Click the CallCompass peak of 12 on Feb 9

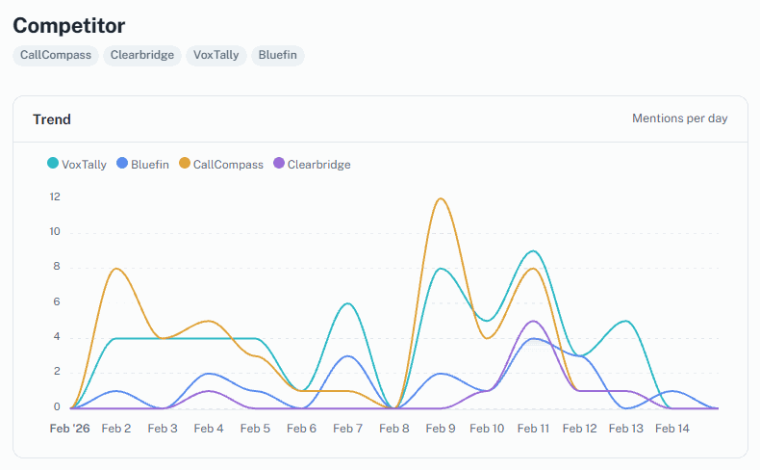pos(441,198)
